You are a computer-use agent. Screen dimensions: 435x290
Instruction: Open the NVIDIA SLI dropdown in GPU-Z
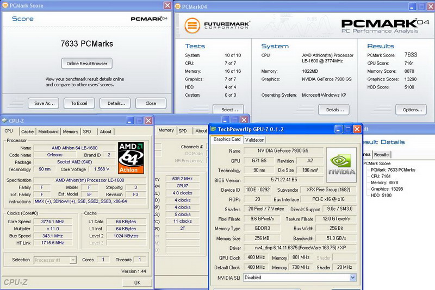pyautogui.click(x=352, y=278)
